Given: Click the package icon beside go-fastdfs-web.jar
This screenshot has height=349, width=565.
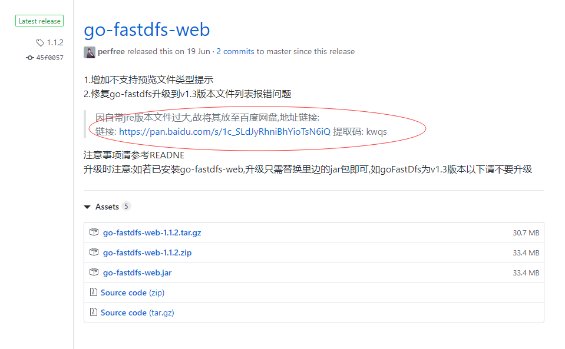Looking at the screenshot, I should (x=94, y=272).
